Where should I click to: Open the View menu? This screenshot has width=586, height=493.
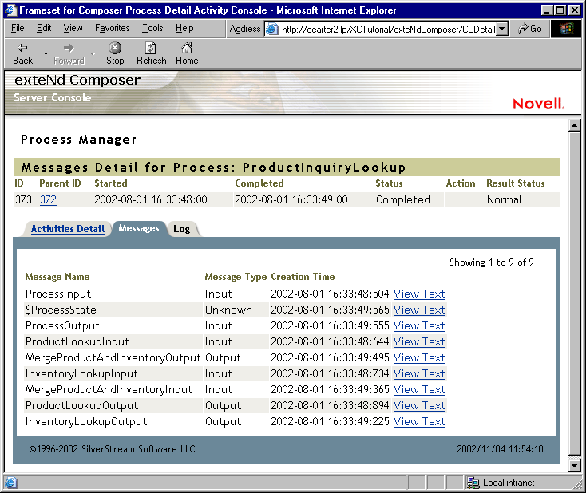[x=73, y=28]
